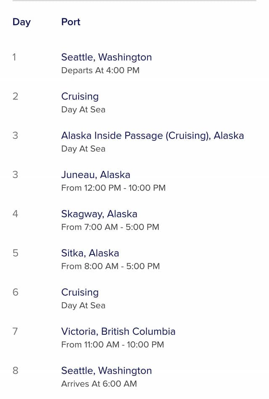
Task: Open the Seattle, Washington arrival port link
Action: coord(106,371)
